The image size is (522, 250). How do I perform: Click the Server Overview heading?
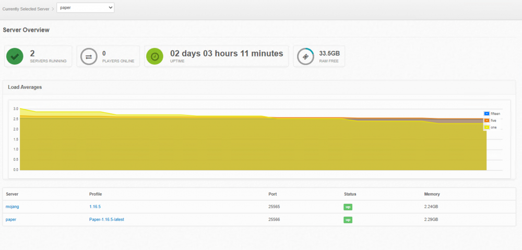[26, 30]
